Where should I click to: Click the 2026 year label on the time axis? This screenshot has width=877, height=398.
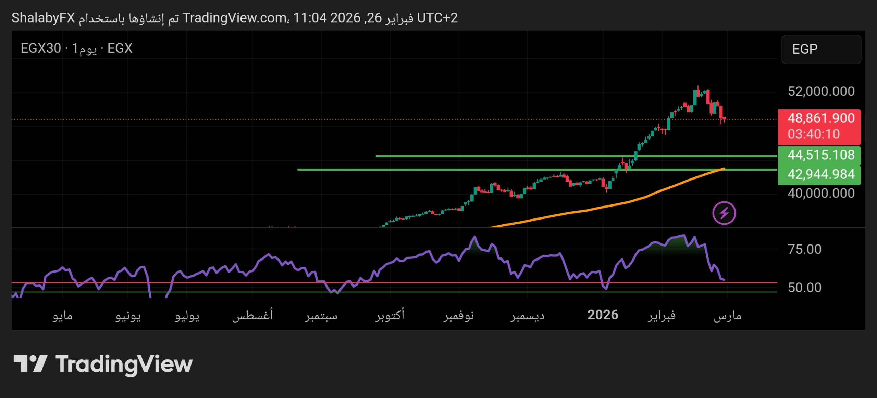[x=603, y=315]
